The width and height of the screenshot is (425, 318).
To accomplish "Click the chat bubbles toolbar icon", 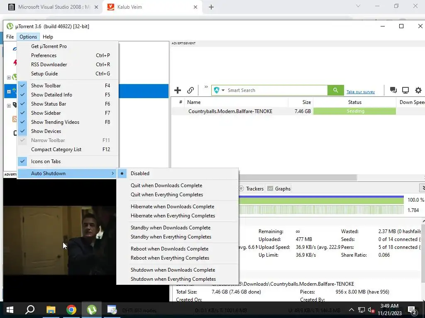I will [393, 90].
